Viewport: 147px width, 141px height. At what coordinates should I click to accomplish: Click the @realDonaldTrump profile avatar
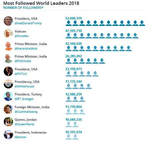[x=8, y=21]
